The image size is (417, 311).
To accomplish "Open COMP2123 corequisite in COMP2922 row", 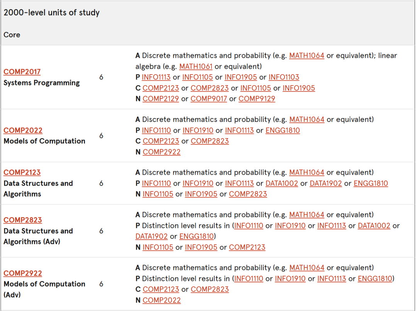I will click(161, 289).
